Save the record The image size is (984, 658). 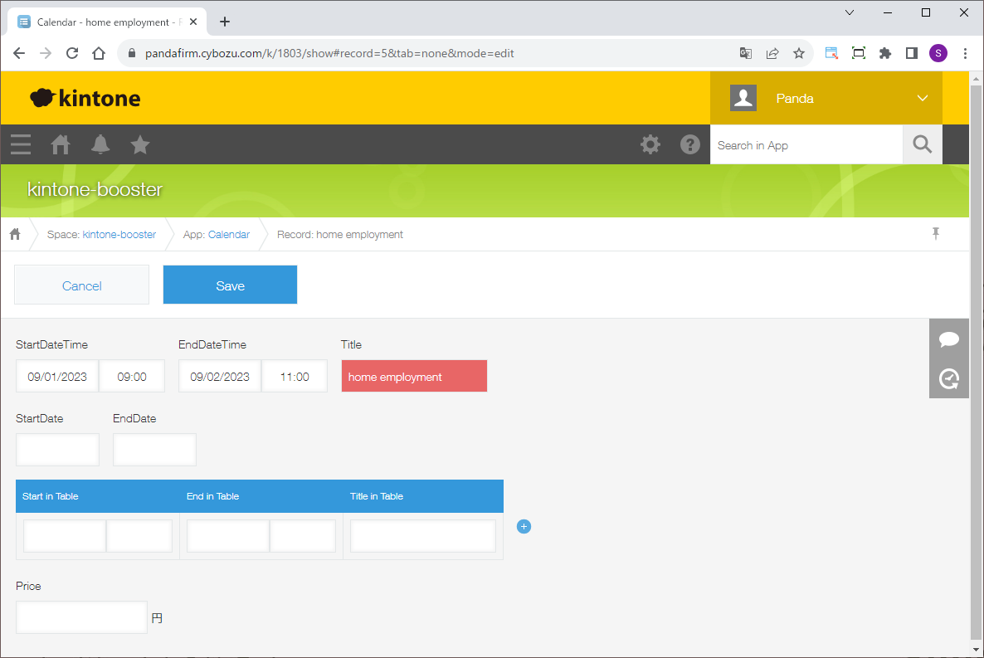tap(230, 285)
